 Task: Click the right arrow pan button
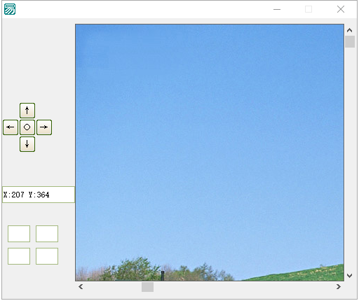[44, 127]
